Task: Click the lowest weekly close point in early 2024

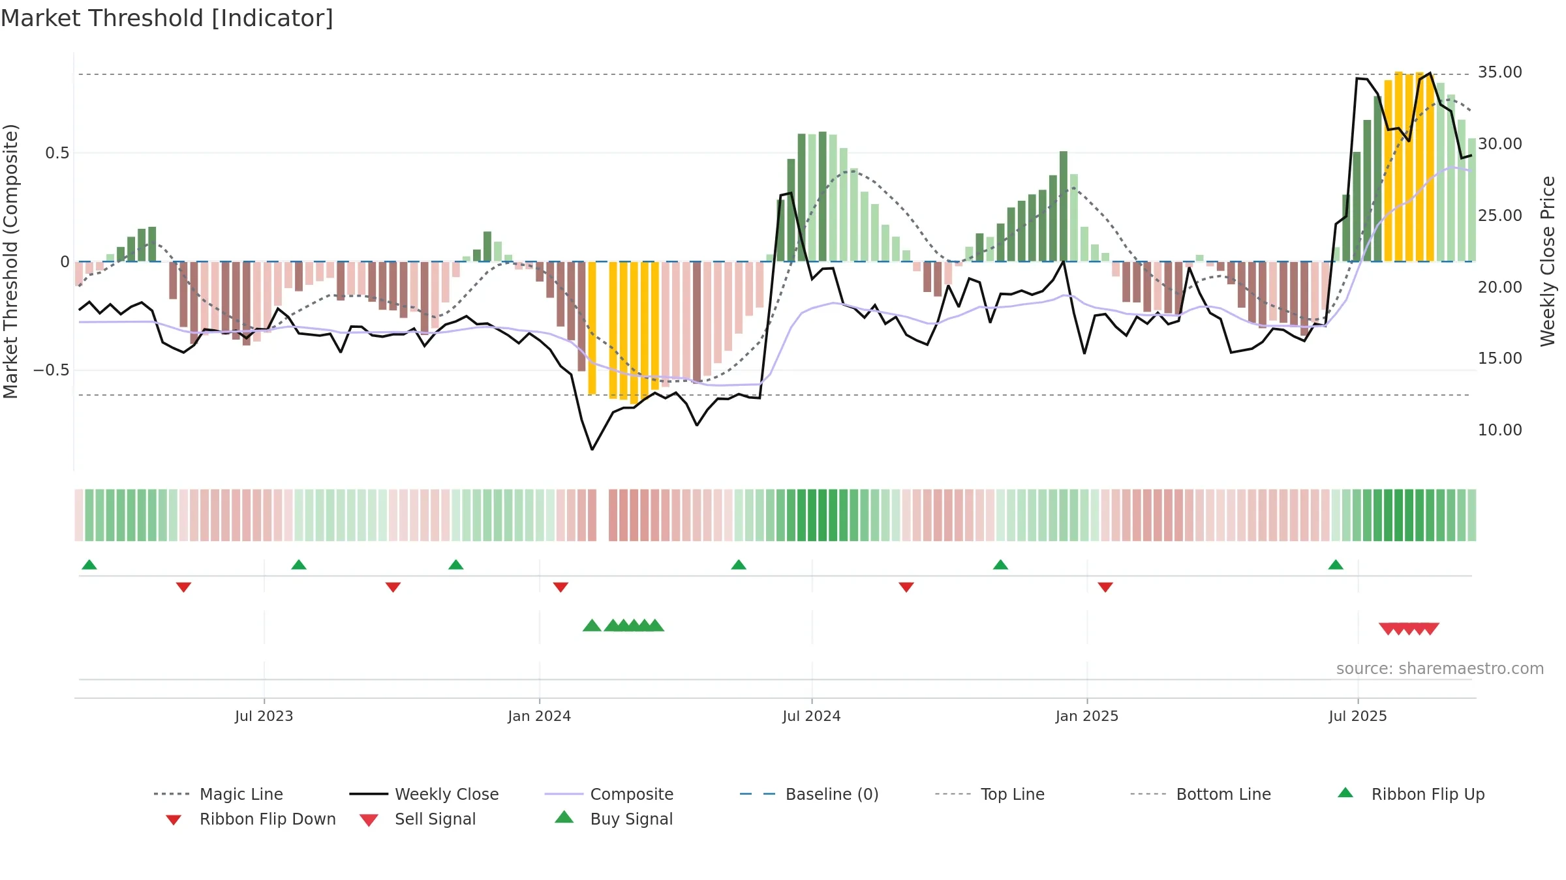Action: click(x=592, y=449)
